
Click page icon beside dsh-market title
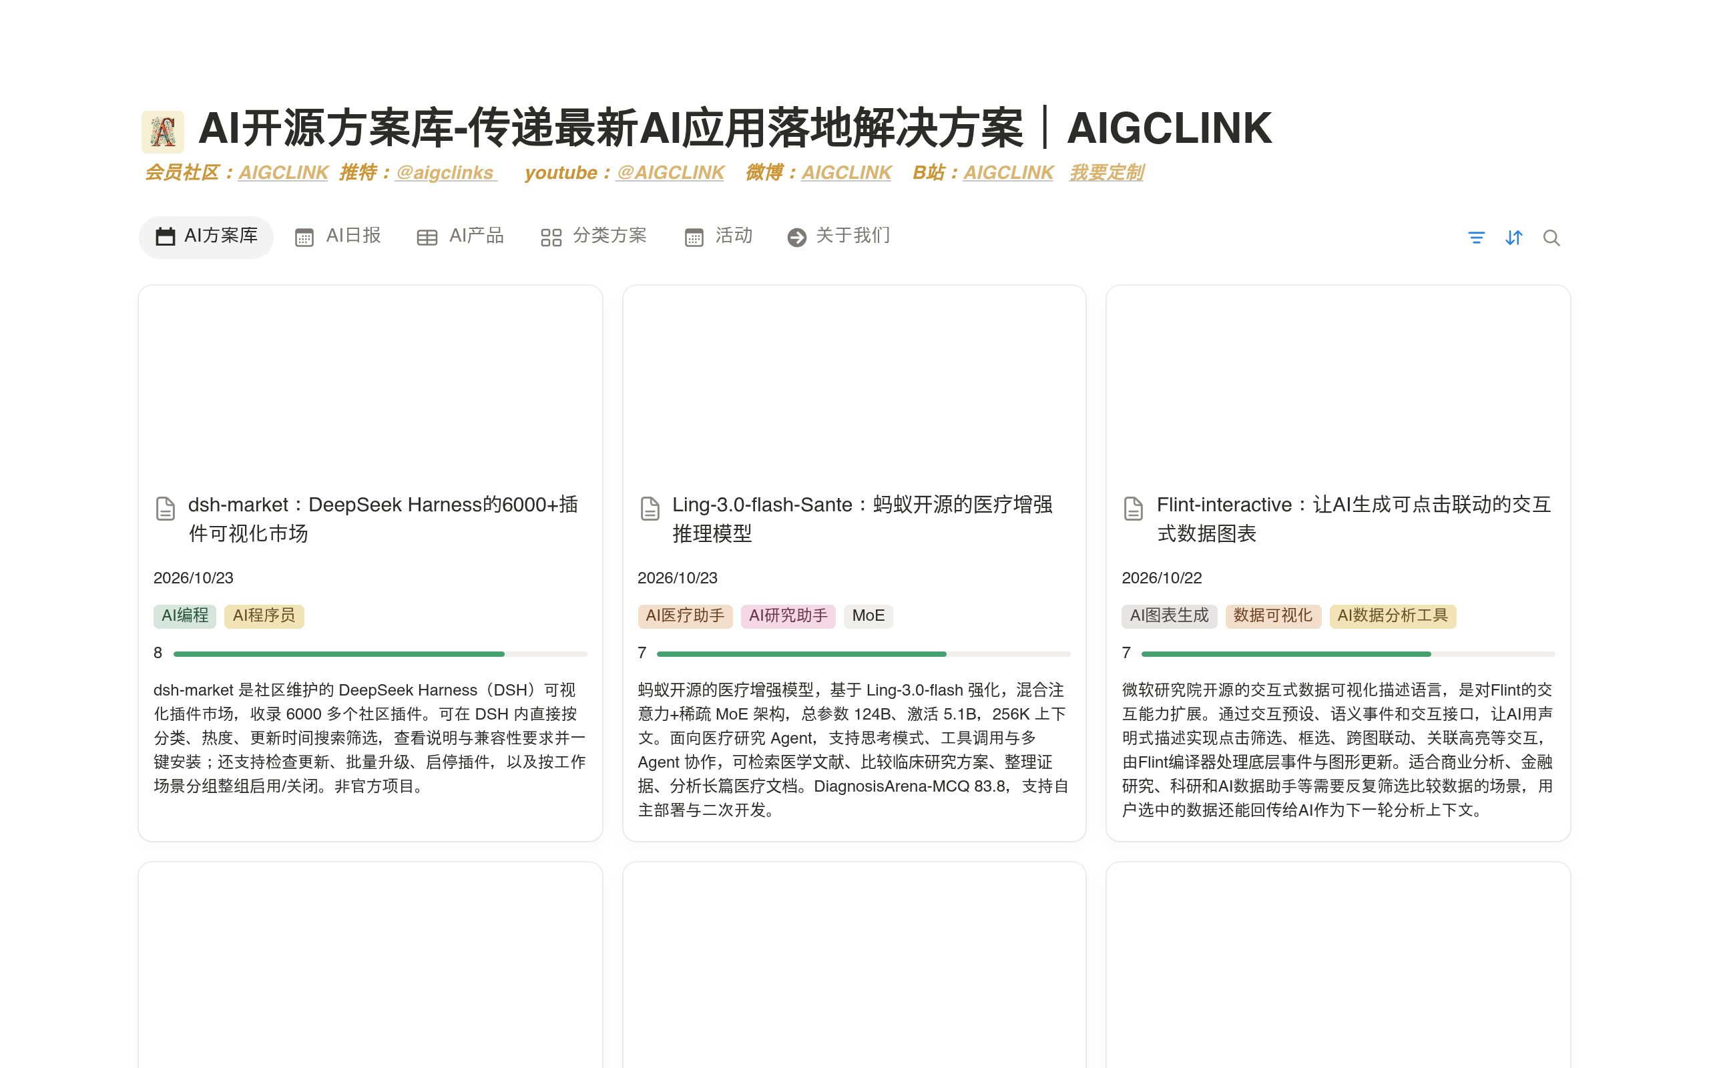(x=166, y=508)
